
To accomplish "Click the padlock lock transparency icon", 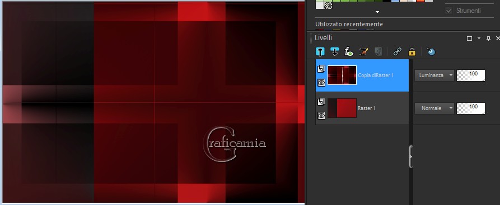I will click(x=412, y=51).
